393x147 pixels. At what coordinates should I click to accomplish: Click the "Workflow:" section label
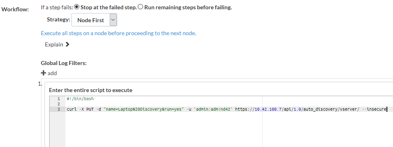(15, 9)
